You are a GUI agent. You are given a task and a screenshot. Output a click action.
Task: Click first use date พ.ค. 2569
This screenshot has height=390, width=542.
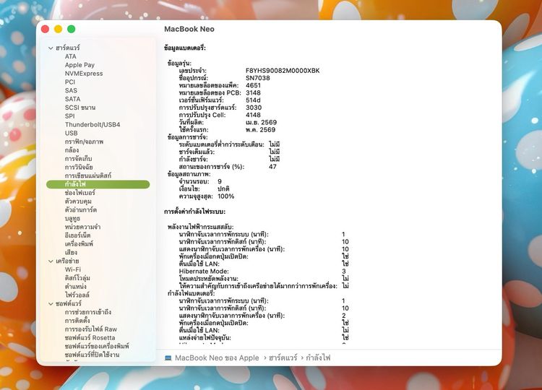261,130
